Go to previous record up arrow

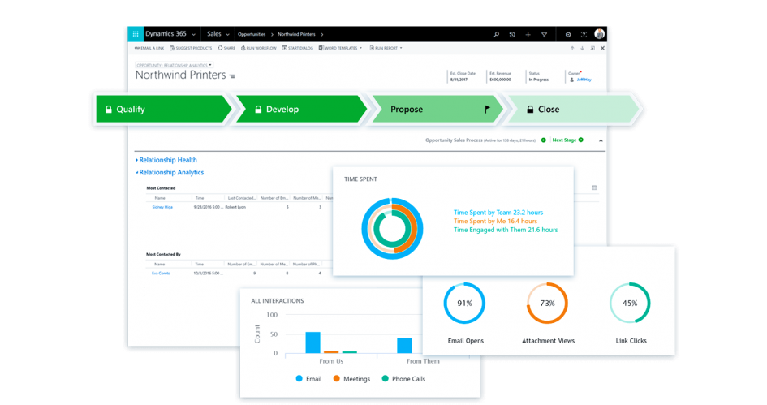point(572,49)
